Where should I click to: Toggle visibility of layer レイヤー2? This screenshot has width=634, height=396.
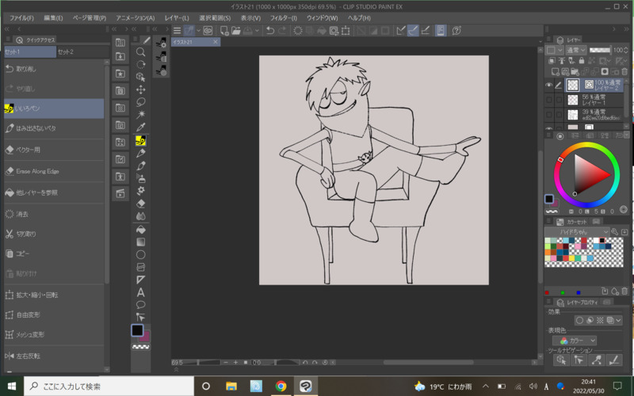(x=548, y=85)
